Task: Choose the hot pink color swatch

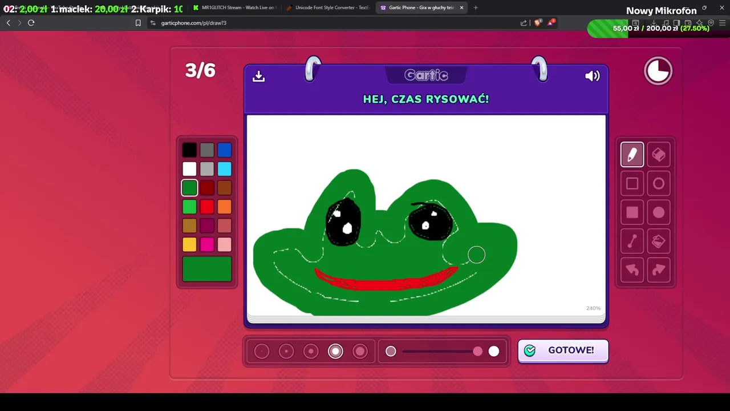Action: tap(207, 245)
